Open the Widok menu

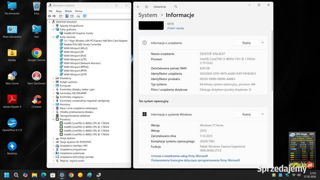pyautogui.click(x=68, y=11)
